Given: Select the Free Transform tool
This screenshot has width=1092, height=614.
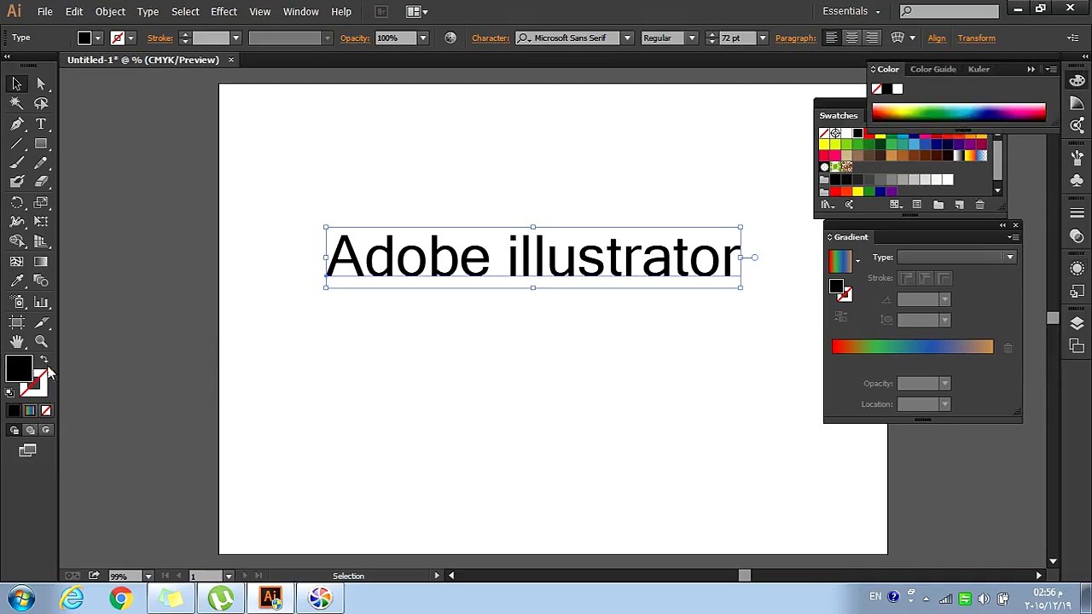Looking at the screenshot, I should pos(41,222).
